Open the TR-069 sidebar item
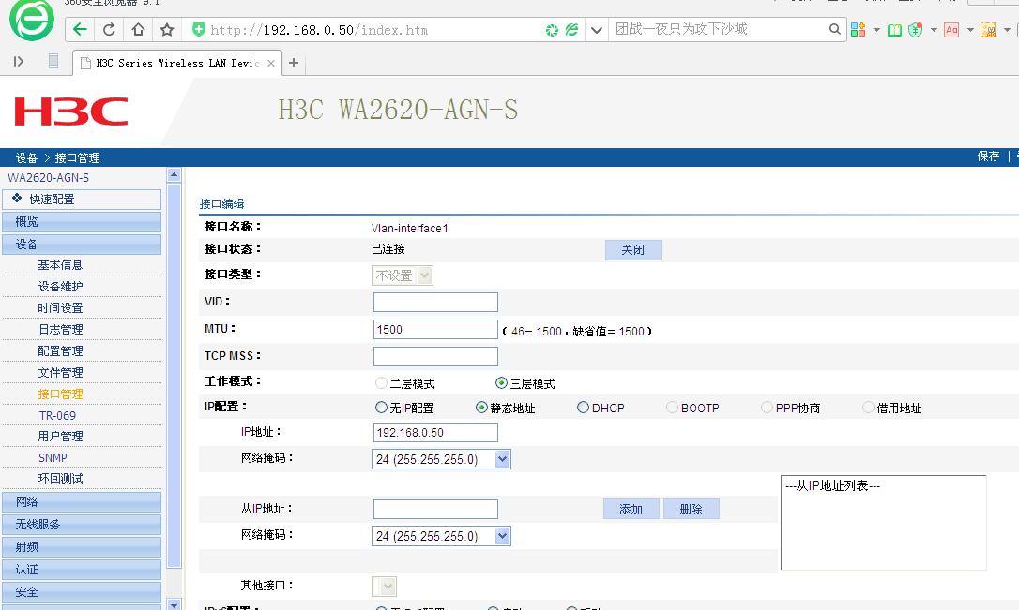This screenshot has height=610, width=1019. [x=57, y=415]
